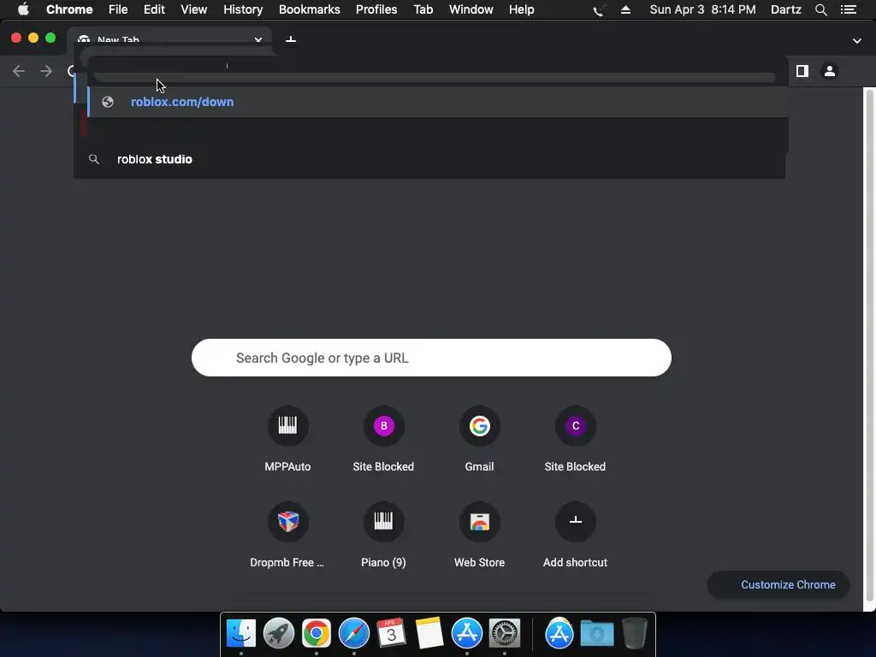Viewport: 876px width, 657px height.
Task: Open the Web Store shortcut
Action: 479,536
